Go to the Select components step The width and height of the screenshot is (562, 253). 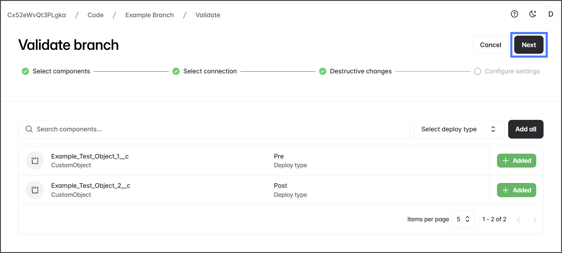point(61,71)
